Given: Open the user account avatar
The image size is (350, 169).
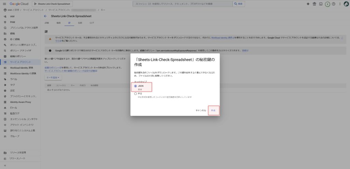Looking at the screenshot, I should 346,4.
